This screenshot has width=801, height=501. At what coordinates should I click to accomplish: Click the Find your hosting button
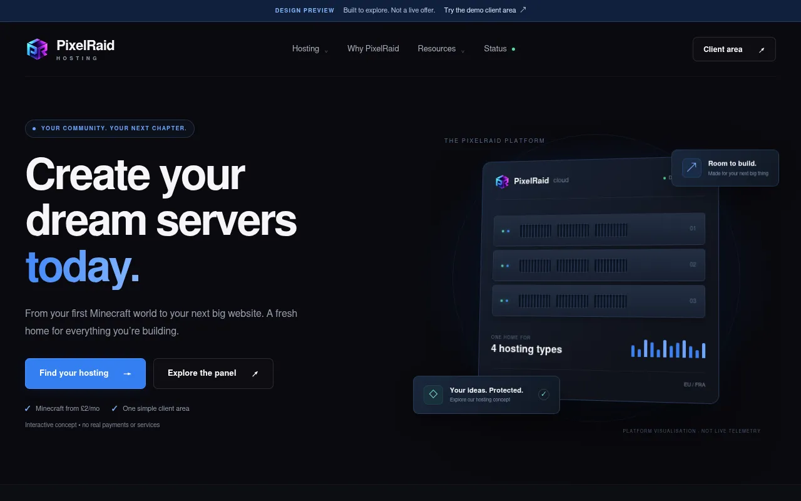(x=85, y=373)
